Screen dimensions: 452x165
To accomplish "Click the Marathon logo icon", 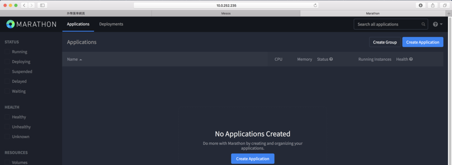I will click(x=11, y=24).
